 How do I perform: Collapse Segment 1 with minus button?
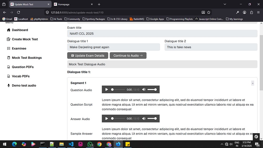(252, 83)
